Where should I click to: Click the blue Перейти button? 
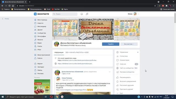(x=111, y=44)
